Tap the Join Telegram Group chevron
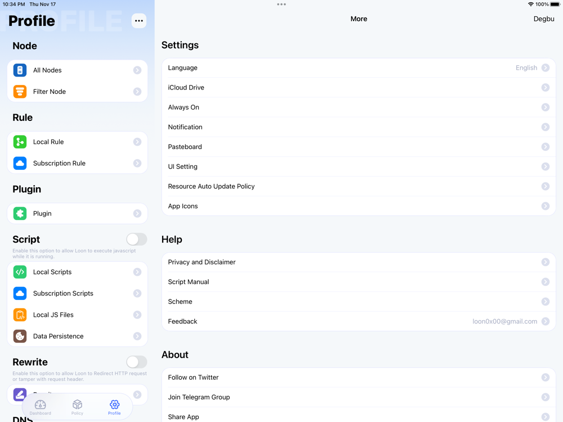This screenshot has width=563, height=422. pyautogui.click(x=546, y=397)
